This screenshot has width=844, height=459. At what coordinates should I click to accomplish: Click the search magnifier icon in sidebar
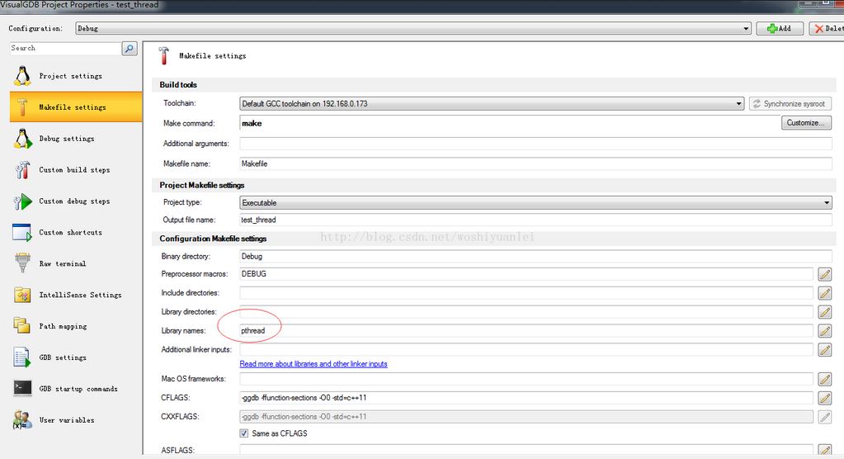[x=130, y=49]
